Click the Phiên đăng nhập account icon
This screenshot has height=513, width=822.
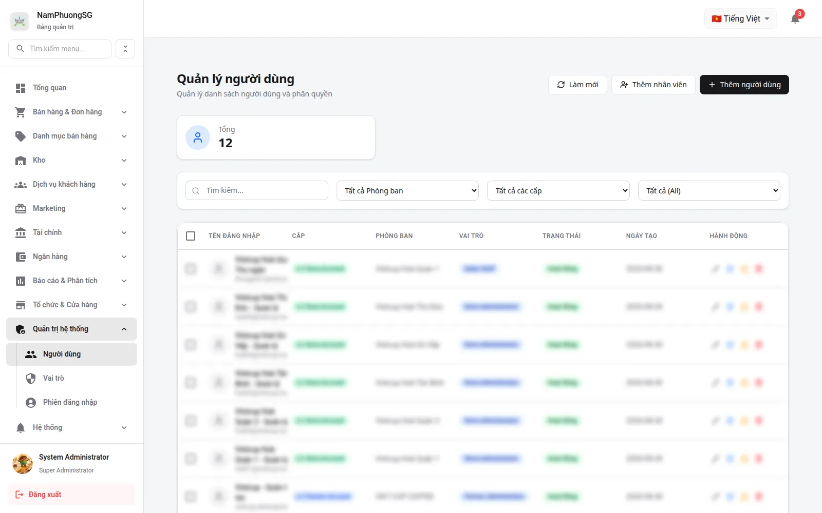pyautogui.click(x=31, y=403)
